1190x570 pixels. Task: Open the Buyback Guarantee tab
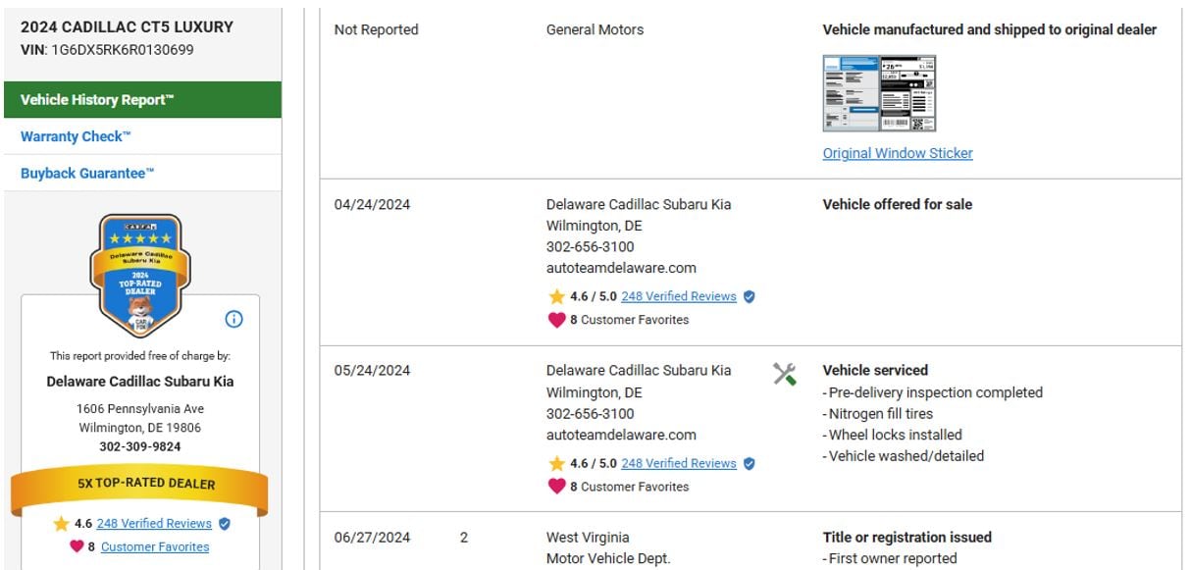point(87,173)
